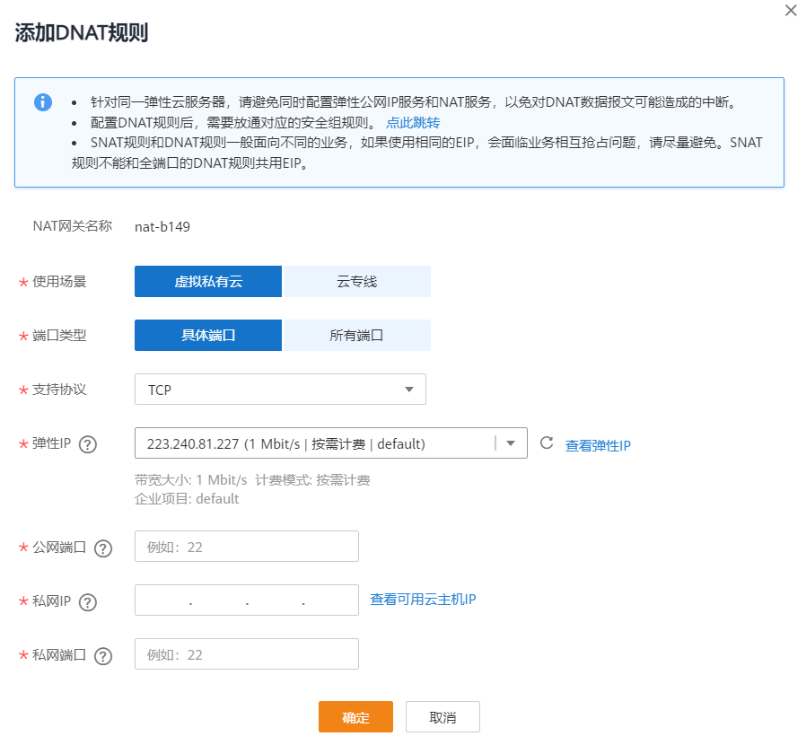
Task: Confirm the rule with 确定 button
Action: pyautogui.click(x=355, y=716)
